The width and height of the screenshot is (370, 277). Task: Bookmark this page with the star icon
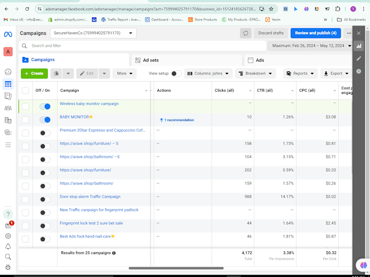(x=271, y=9)
